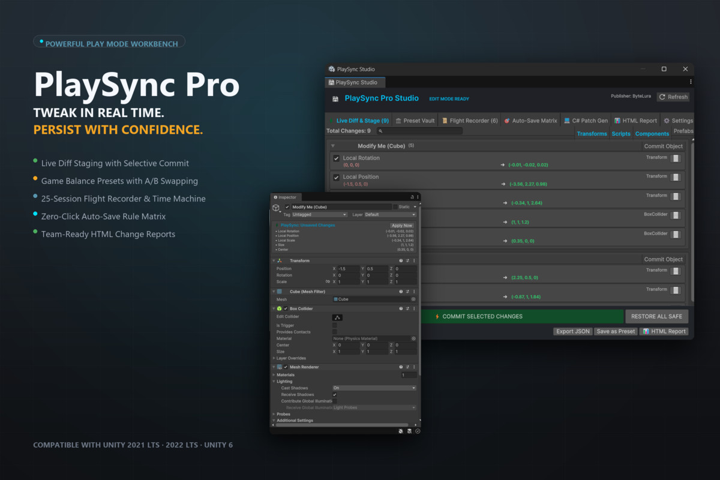This screenshot has height=480, width=720.
Task: Open Mesh Filter preset settings icon
Action: point(407,292)
